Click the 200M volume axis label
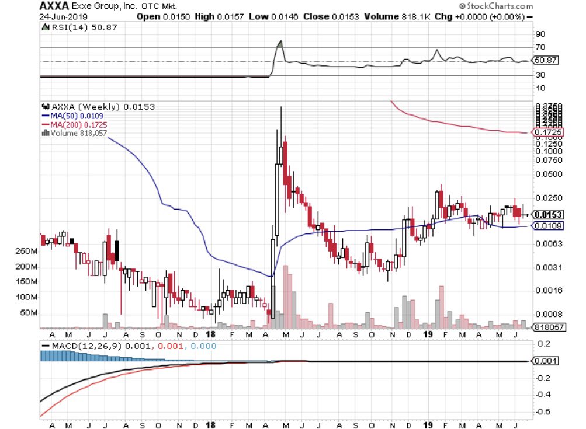This screenshot has width=586, height=429. [x=26, y=267]
